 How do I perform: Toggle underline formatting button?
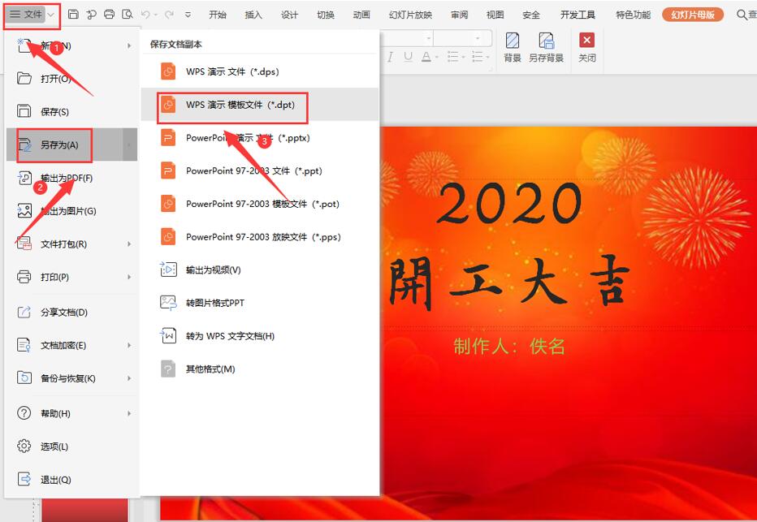[409, 58]
